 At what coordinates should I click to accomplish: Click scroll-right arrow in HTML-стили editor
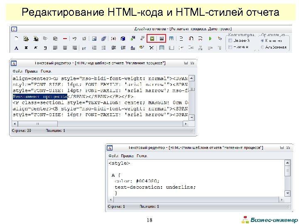tap(282, 200)
